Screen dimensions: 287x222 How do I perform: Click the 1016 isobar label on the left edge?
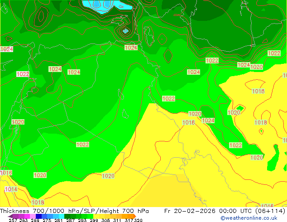click(x=6, y=173)
